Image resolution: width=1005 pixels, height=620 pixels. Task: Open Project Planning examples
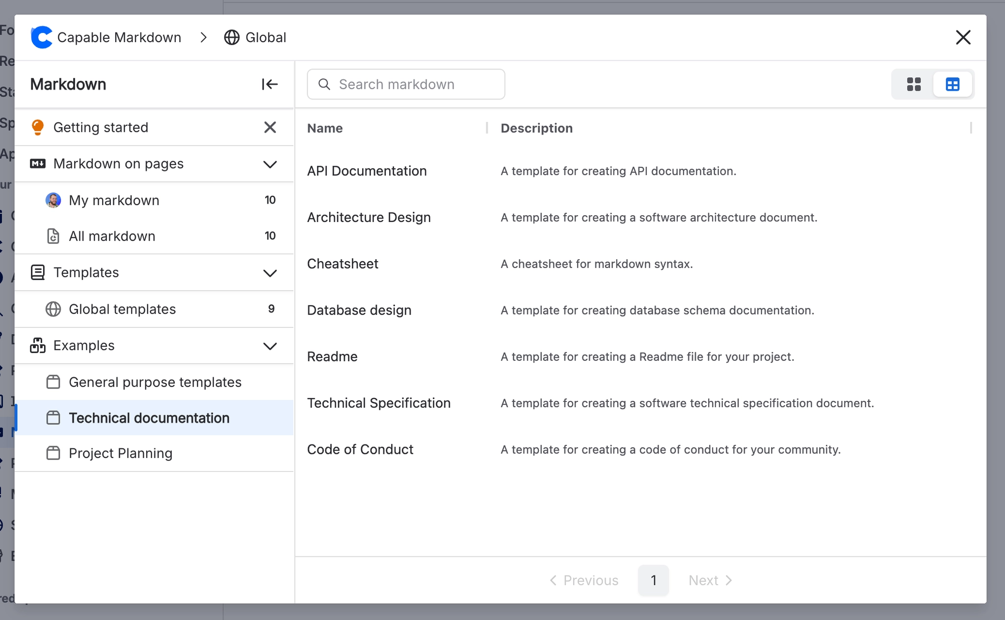pyautogui.click(x=120, y=453)
